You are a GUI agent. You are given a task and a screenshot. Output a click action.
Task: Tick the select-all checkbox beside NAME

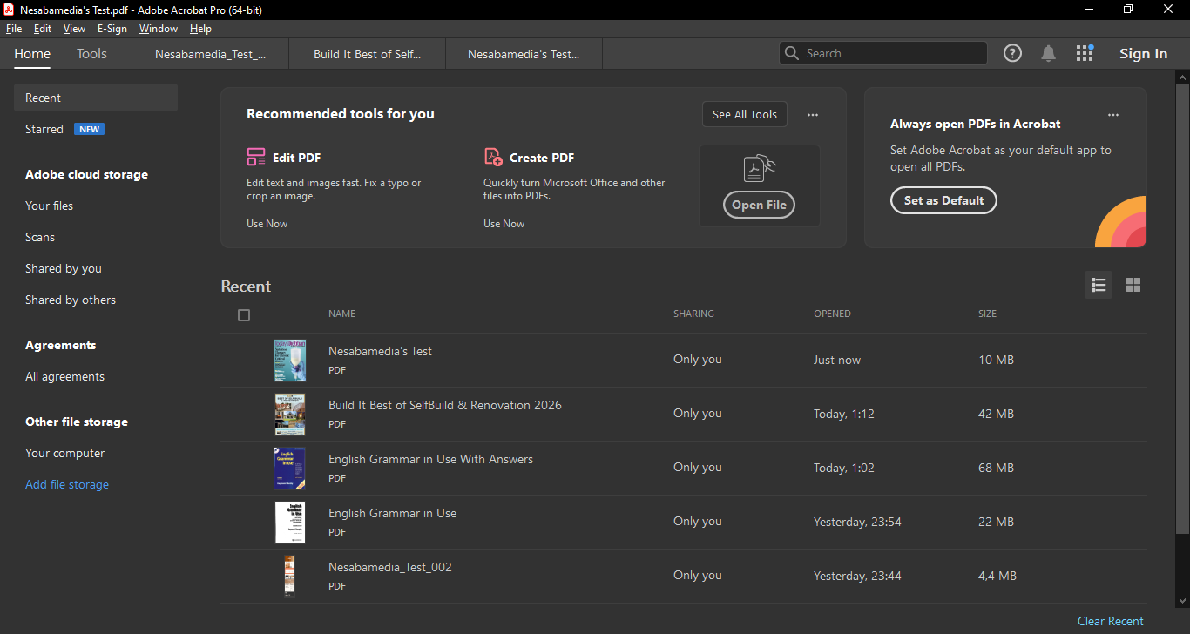(244, 315)
